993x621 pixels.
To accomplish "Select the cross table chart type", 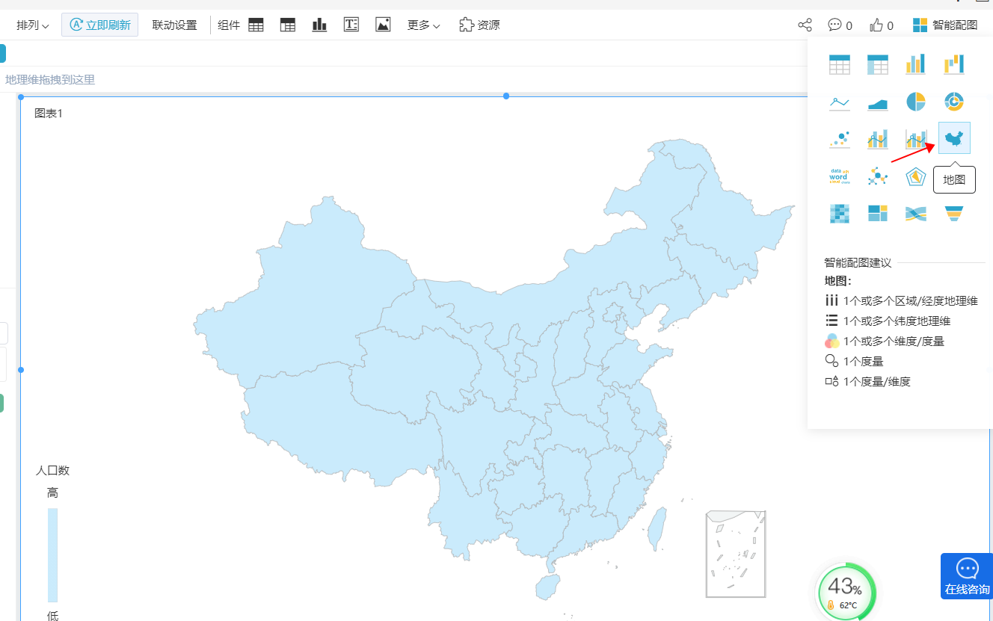I will pyautogui.click(x=877, y=65).
